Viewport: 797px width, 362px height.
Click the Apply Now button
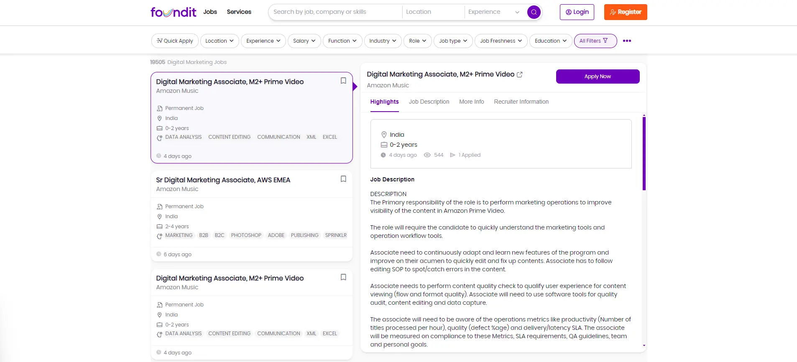tap(598, 76)
